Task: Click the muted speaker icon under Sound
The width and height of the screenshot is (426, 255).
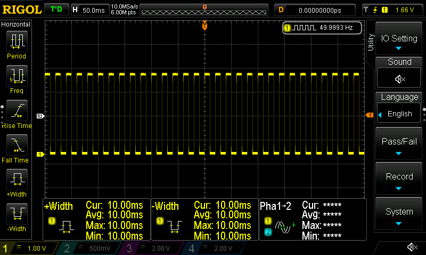Action: (x=399, y=79)
